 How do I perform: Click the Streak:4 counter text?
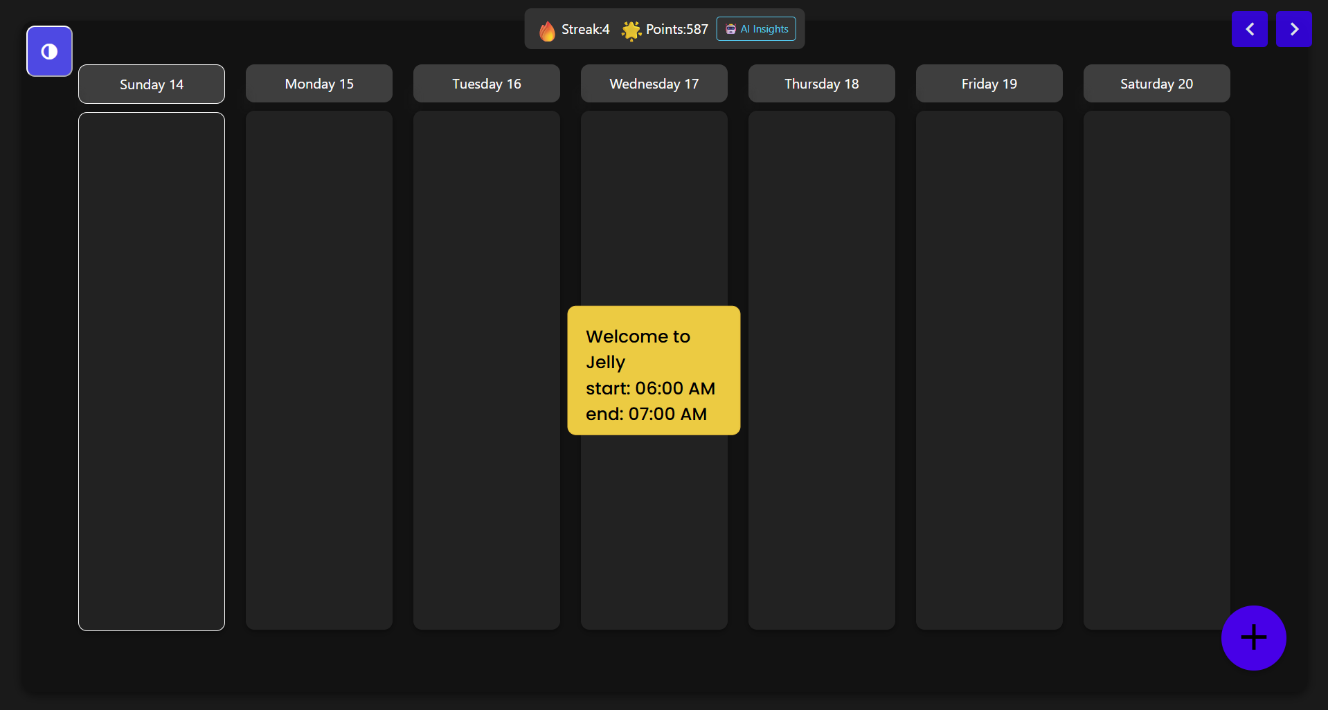(x=585, y=29)
